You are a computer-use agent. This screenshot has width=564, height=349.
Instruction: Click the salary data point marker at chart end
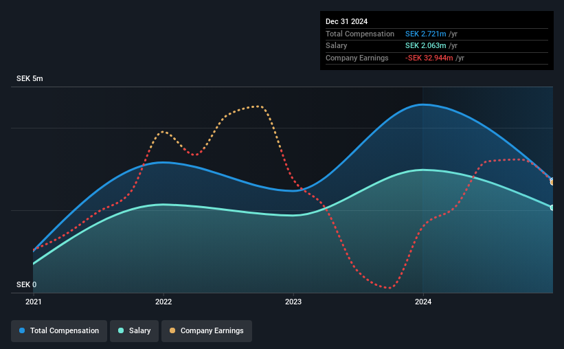(x=552, y=207)
